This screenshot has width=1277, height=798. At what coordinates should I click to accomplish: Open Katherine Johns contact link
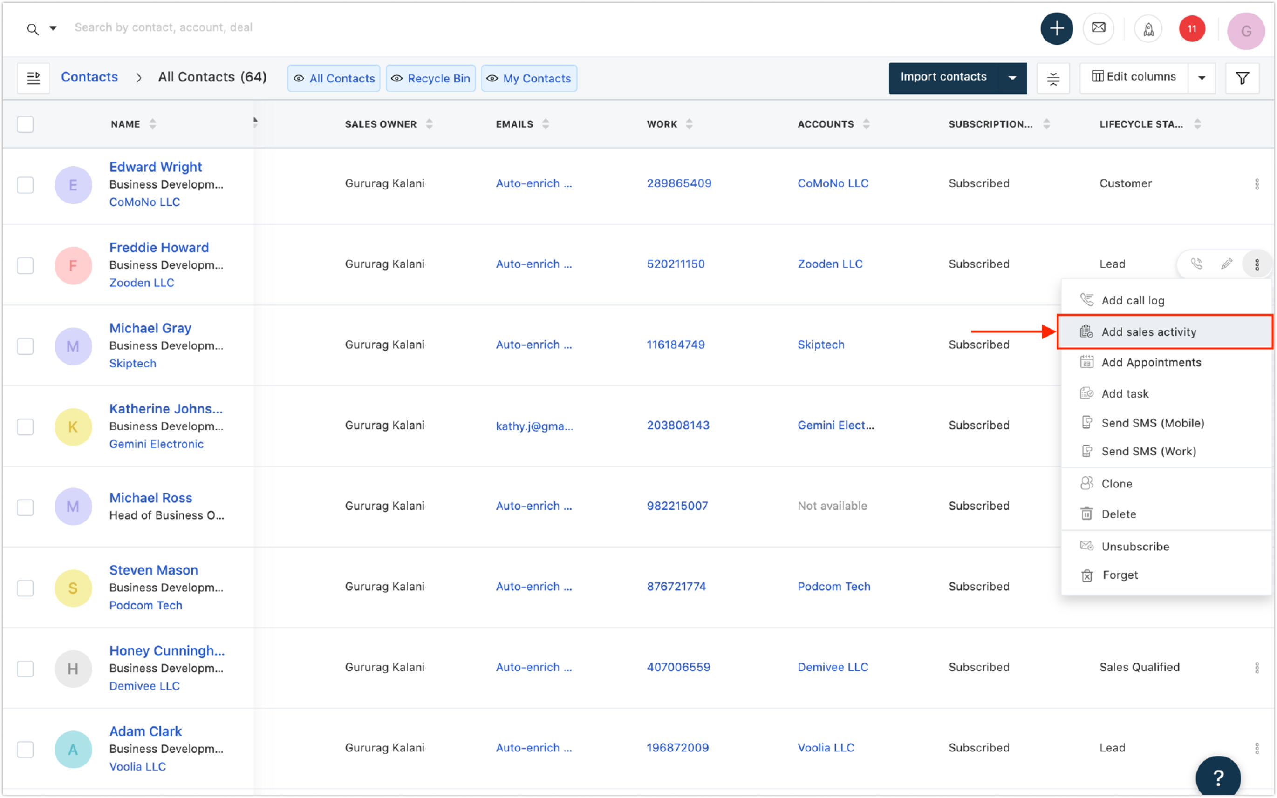[x=166, y=409]
